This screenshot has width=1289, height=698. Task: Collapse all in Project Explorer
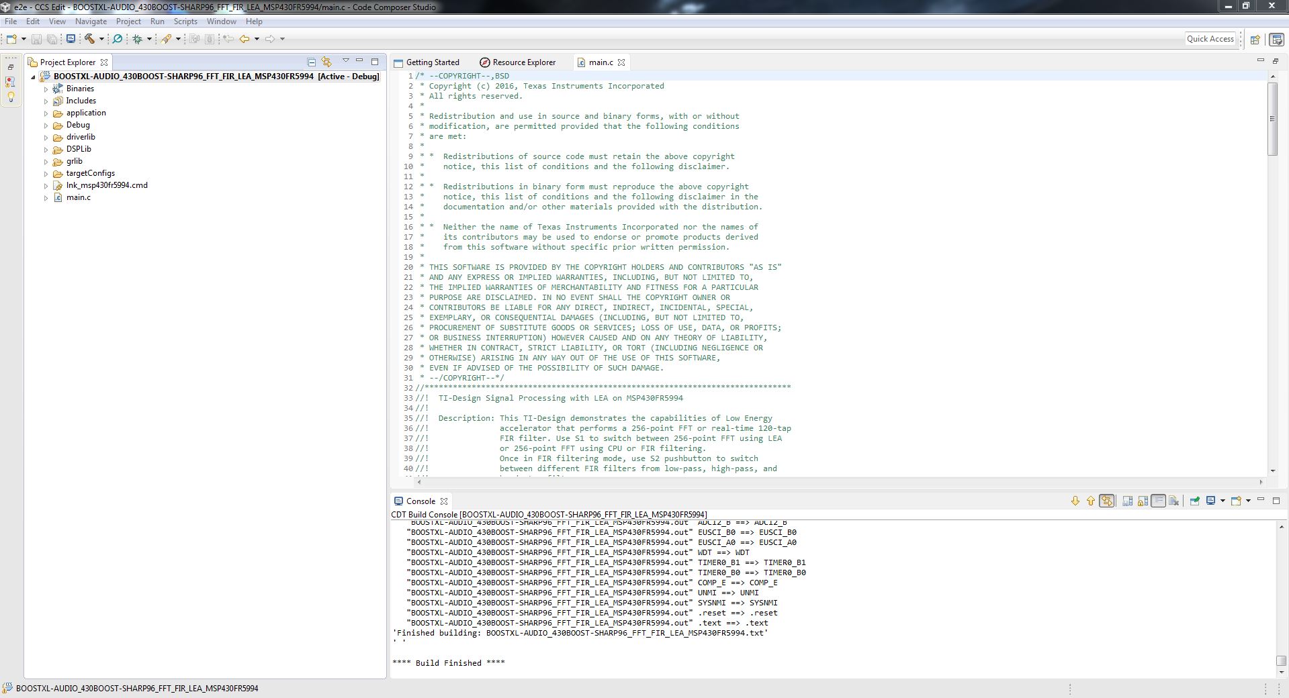(311, 62)
